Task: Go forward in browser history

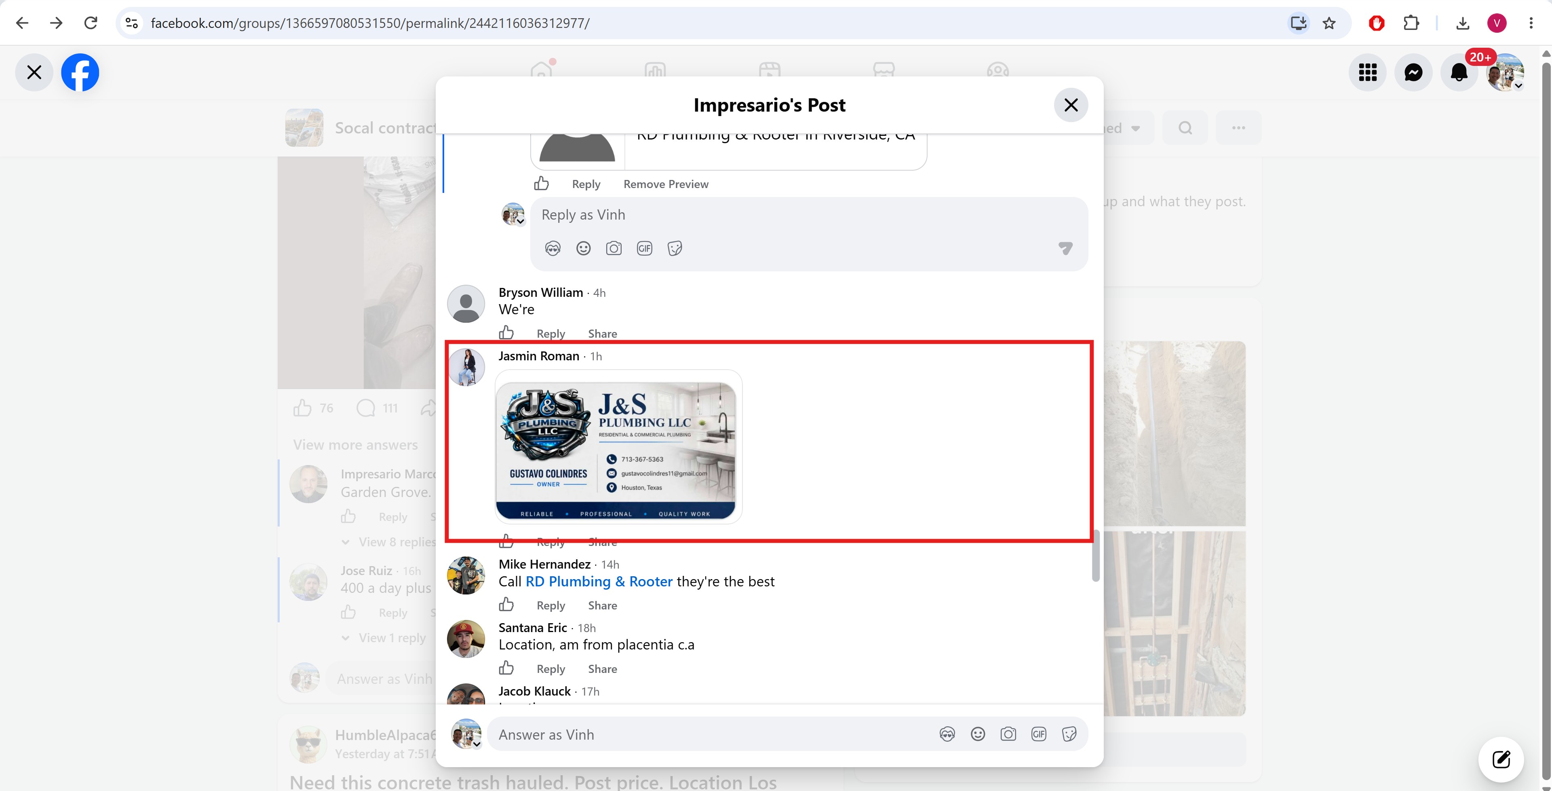Action: [57, 23]
